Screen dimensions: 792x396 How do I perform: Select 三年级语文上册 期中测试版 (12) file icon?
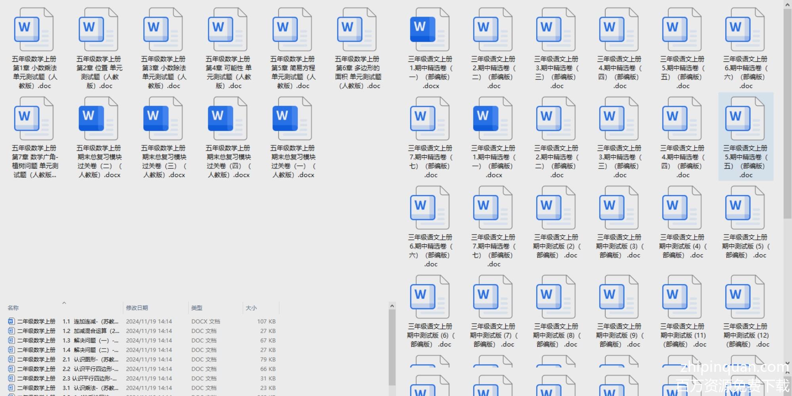click(x=745, y=298)
